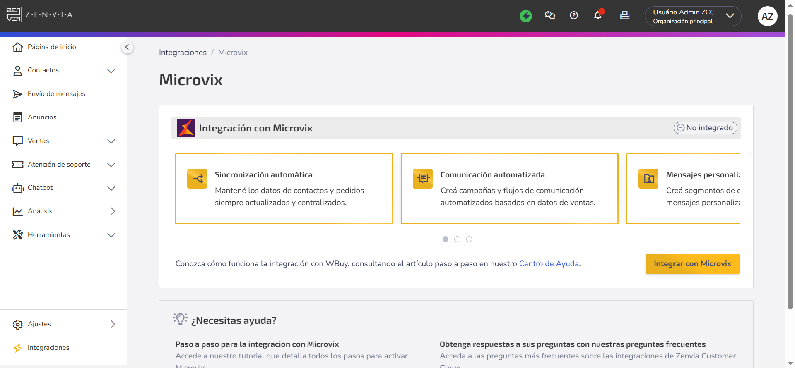The height and width of the screenshot is (368, 795).
Task: Open the chat conversations icon
Action: click(550, 16)
